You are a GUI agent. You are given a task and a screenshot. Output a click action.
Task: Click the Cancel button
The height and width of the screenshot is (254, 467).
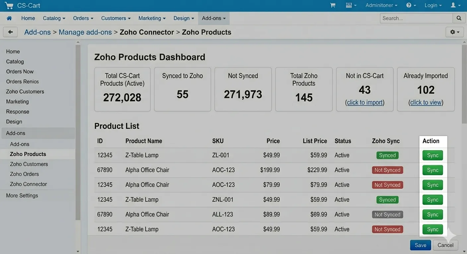(x=445, y=245)
